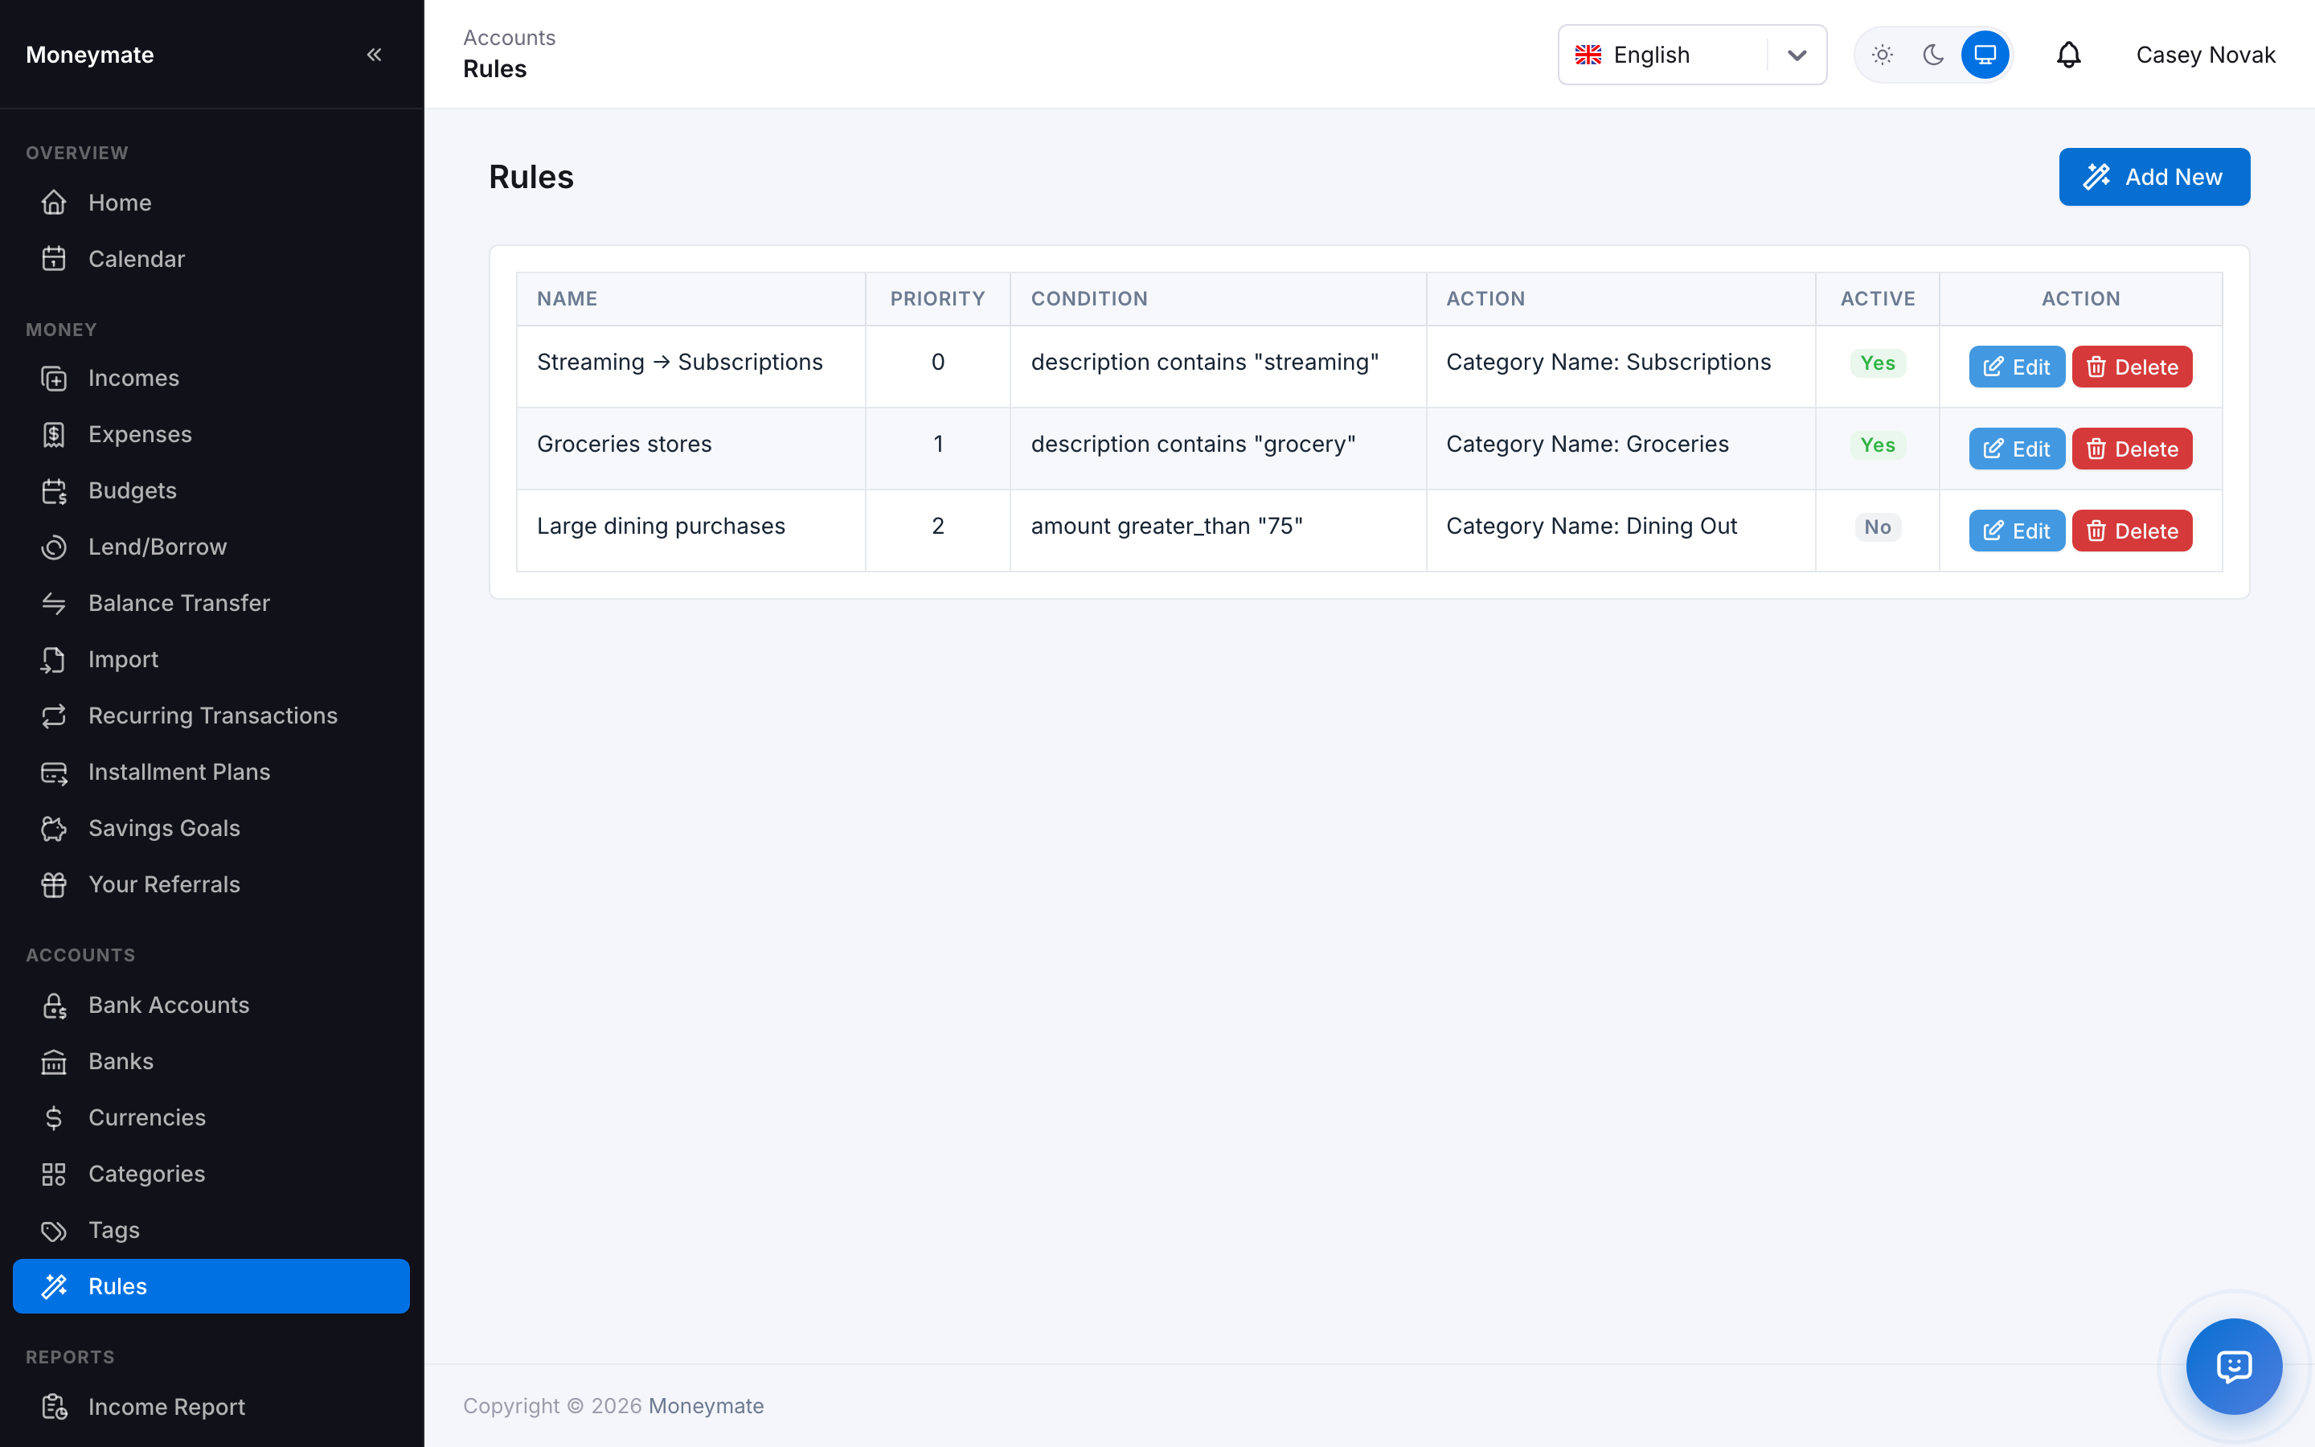
Task: Click the Expenses receipt icon
Action: (55, 434)
